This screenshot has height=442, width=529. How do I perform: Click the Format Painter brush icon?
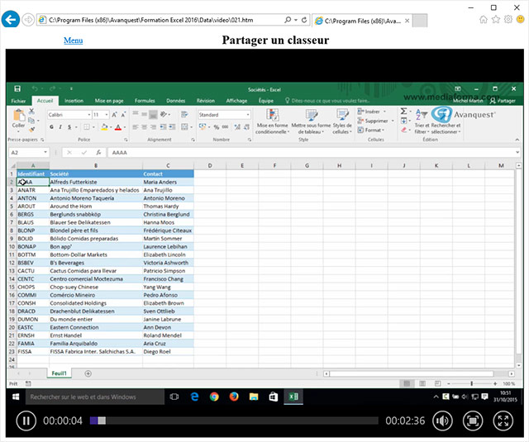(31, 129)
